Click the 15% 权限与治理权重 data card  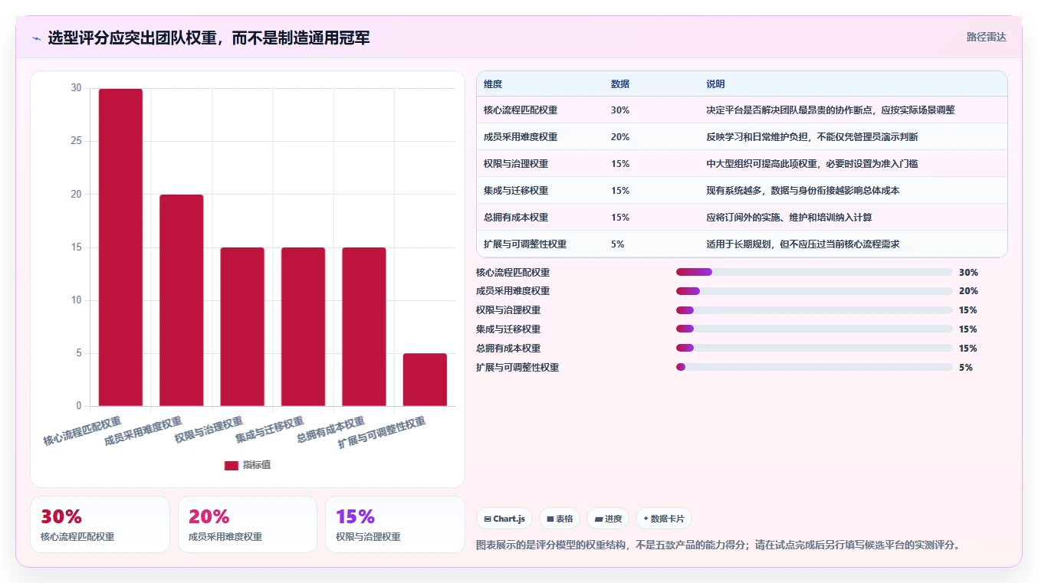point(395,524)
